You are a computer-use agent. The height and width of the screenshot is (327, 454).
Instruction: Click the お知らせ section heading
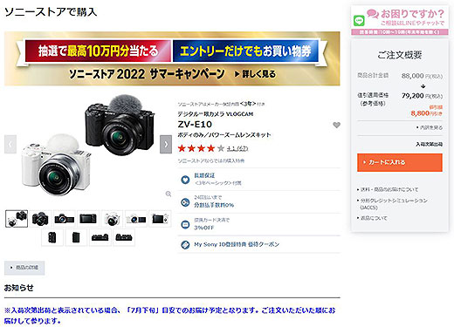[x=19, y=288]
